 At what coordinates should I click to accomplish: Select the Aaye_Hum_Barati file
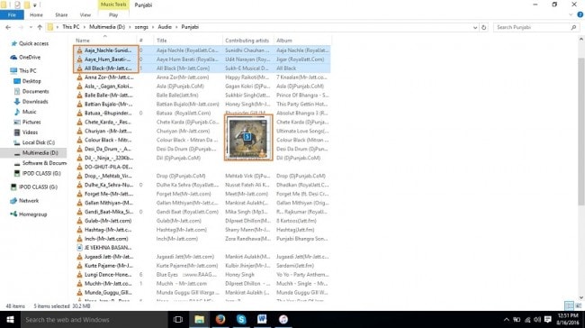click(107, 59)
